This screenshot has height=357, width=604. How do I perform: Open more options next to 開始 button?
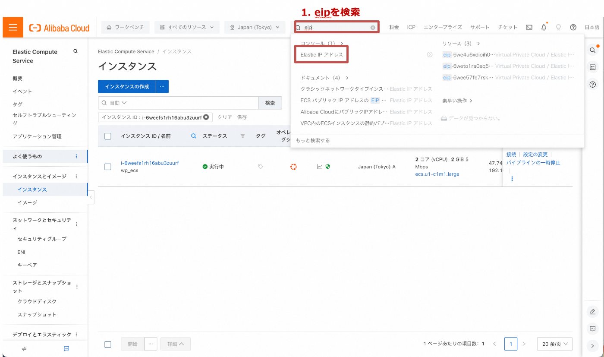pyautogui.click(x=150, y=344)
